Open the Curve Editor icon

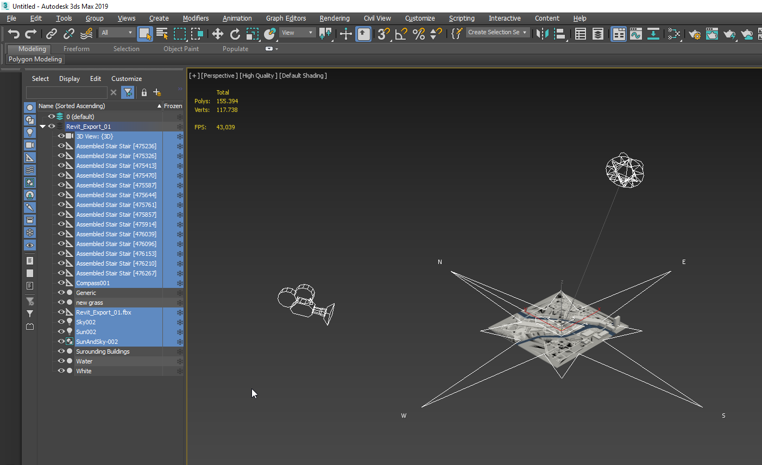(x=635, y=34)
